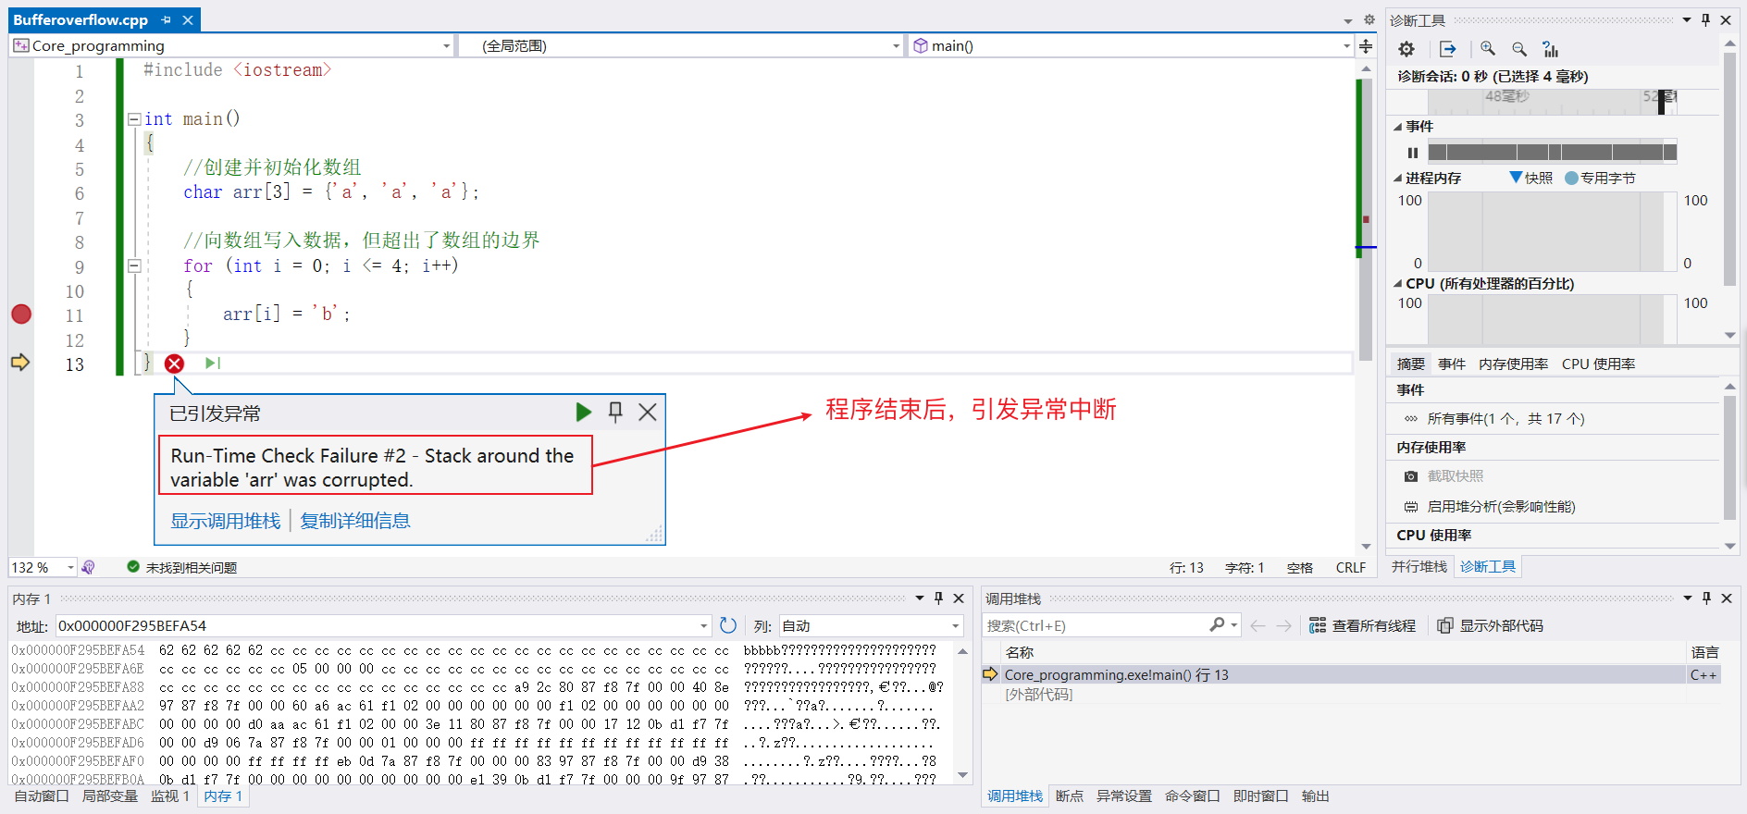1747x814 pixels.
Task: Open diagnostic tools settings gear
Action: pyautogui.click(x=1406, y=49)
